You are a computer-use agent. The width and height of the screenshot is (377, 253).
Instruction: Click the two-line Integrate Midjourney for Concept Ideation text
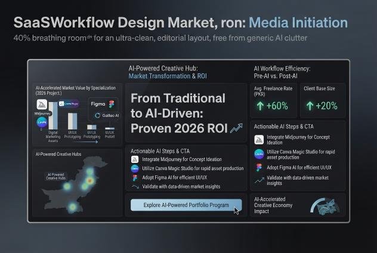[298, 140]
